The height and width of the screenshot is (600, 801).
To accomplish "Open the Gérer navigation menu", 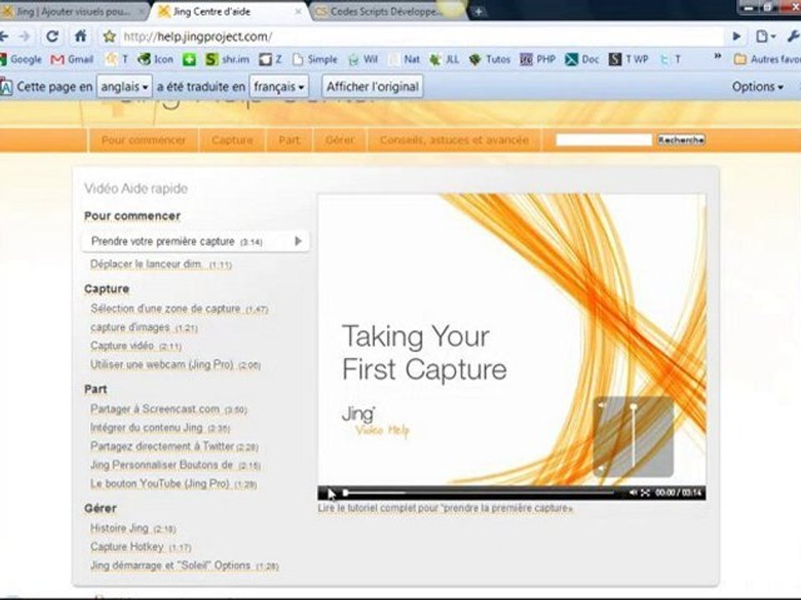I will [340, 140].
